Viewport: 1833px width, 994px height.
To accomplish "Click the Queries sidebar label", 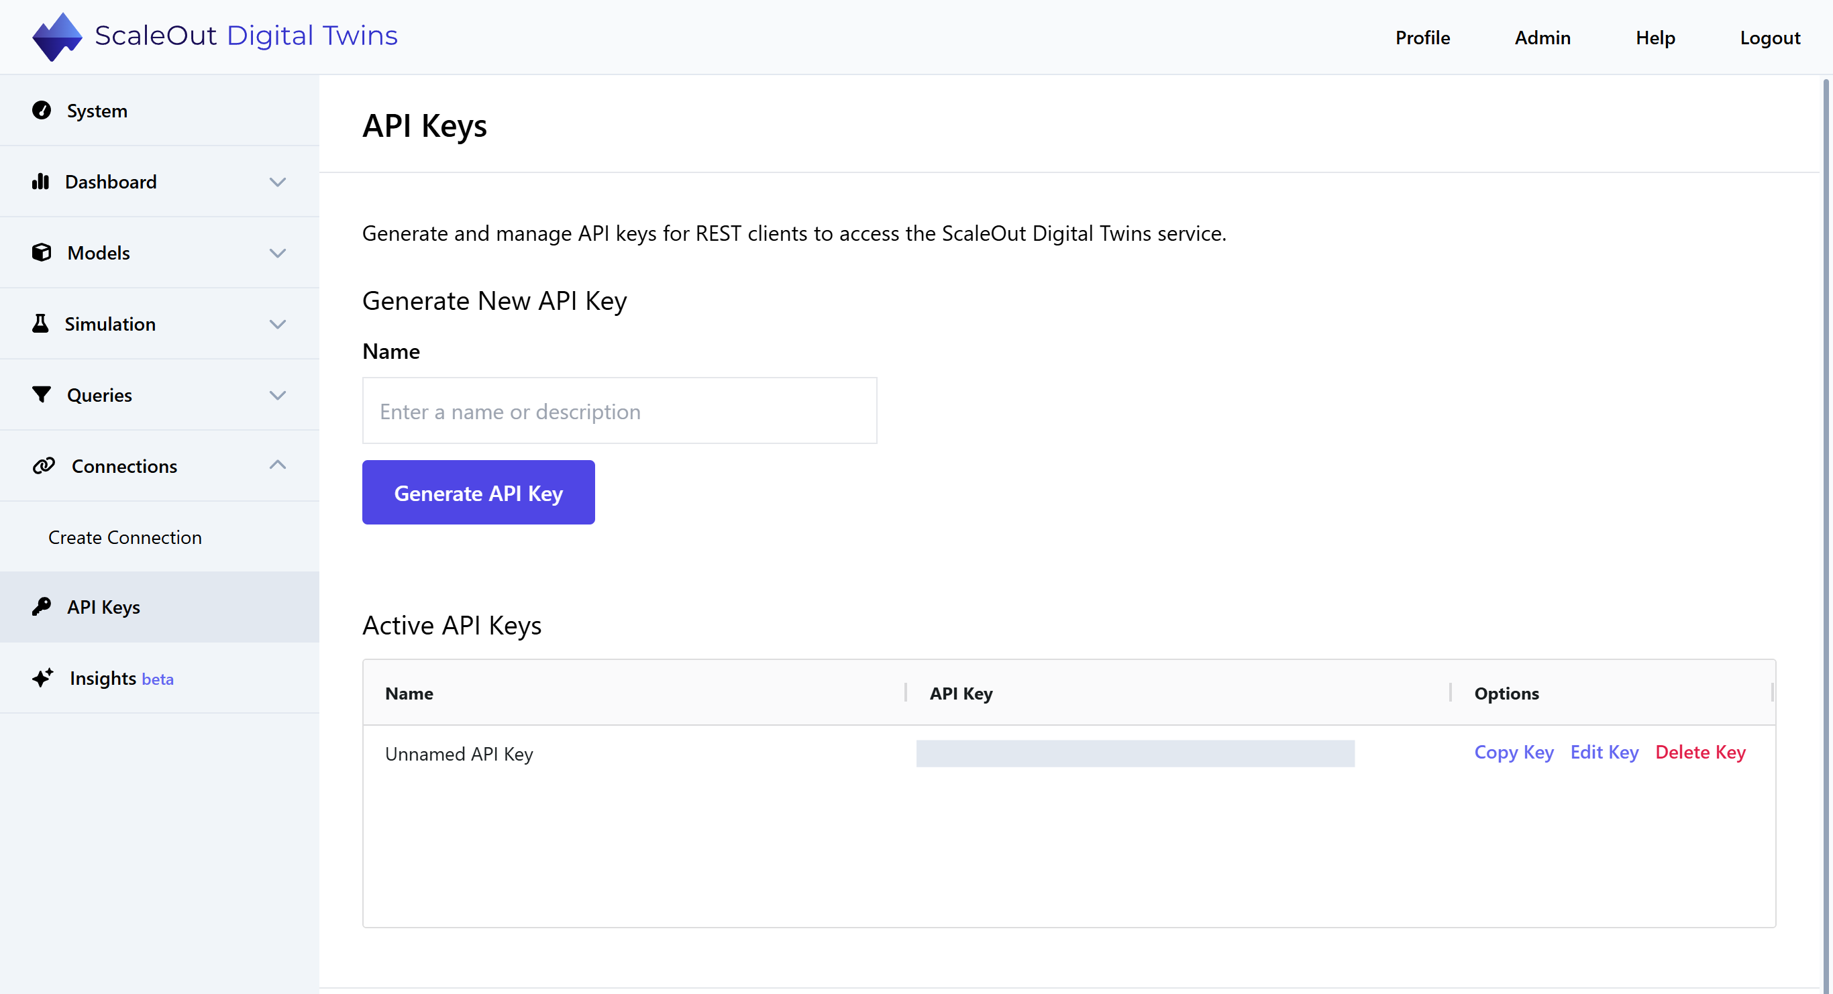I will 99,395.
